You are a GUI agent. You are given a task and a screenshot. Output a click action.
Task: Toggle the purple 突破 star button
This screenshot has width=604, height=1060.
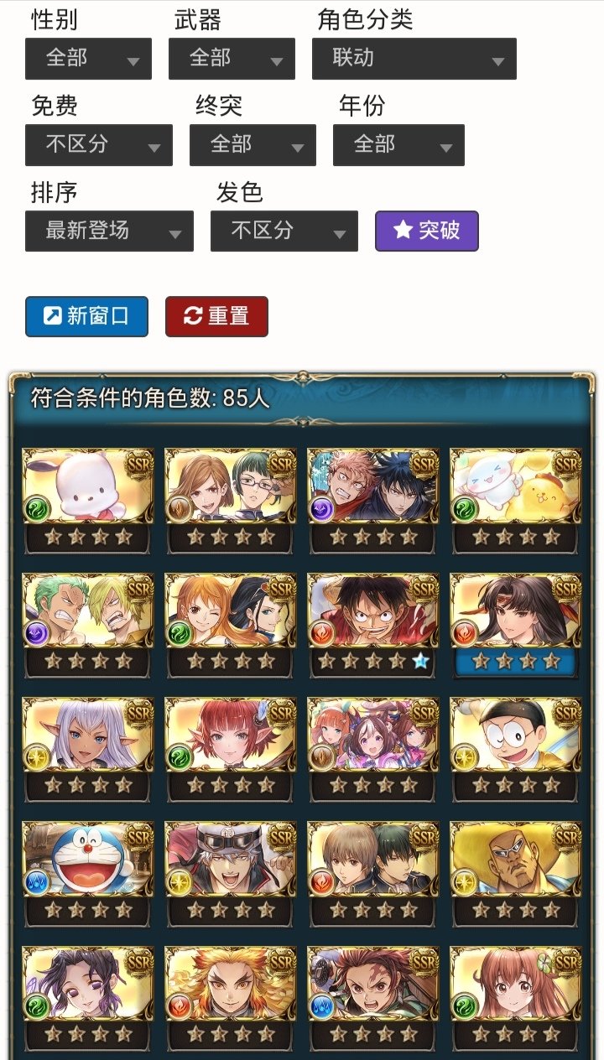coord(427,231)
